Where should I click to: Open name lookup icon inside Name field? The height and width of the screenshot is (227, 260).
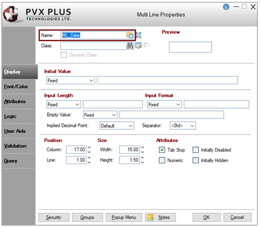tap(130, 35)
